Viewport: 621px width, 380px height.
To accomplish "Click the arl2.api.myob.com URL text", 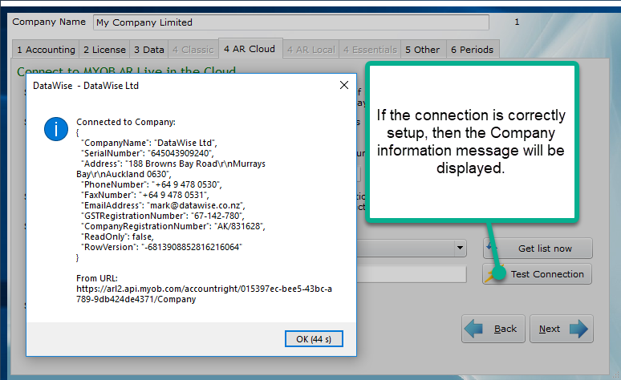I will click(204, 294).
